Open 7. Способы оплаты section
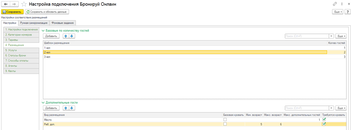Image resolution: width=351 pixels, height=130 pixels. pos(22,60)
